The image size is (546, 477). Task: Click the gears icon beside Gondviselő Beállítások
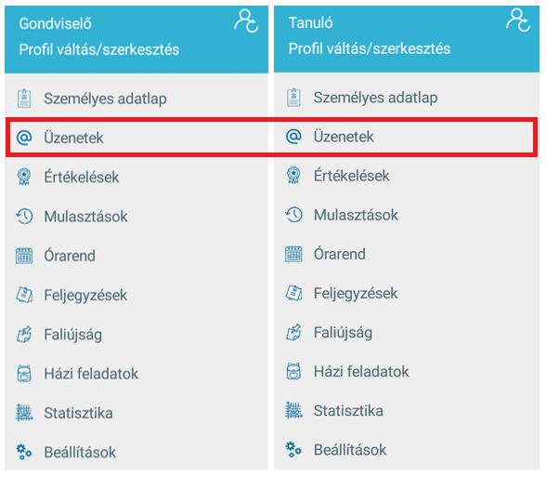[x=24, y=452]
